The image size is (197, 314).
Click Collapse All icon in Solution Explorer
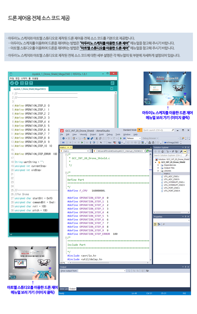(x=173, y=152)
